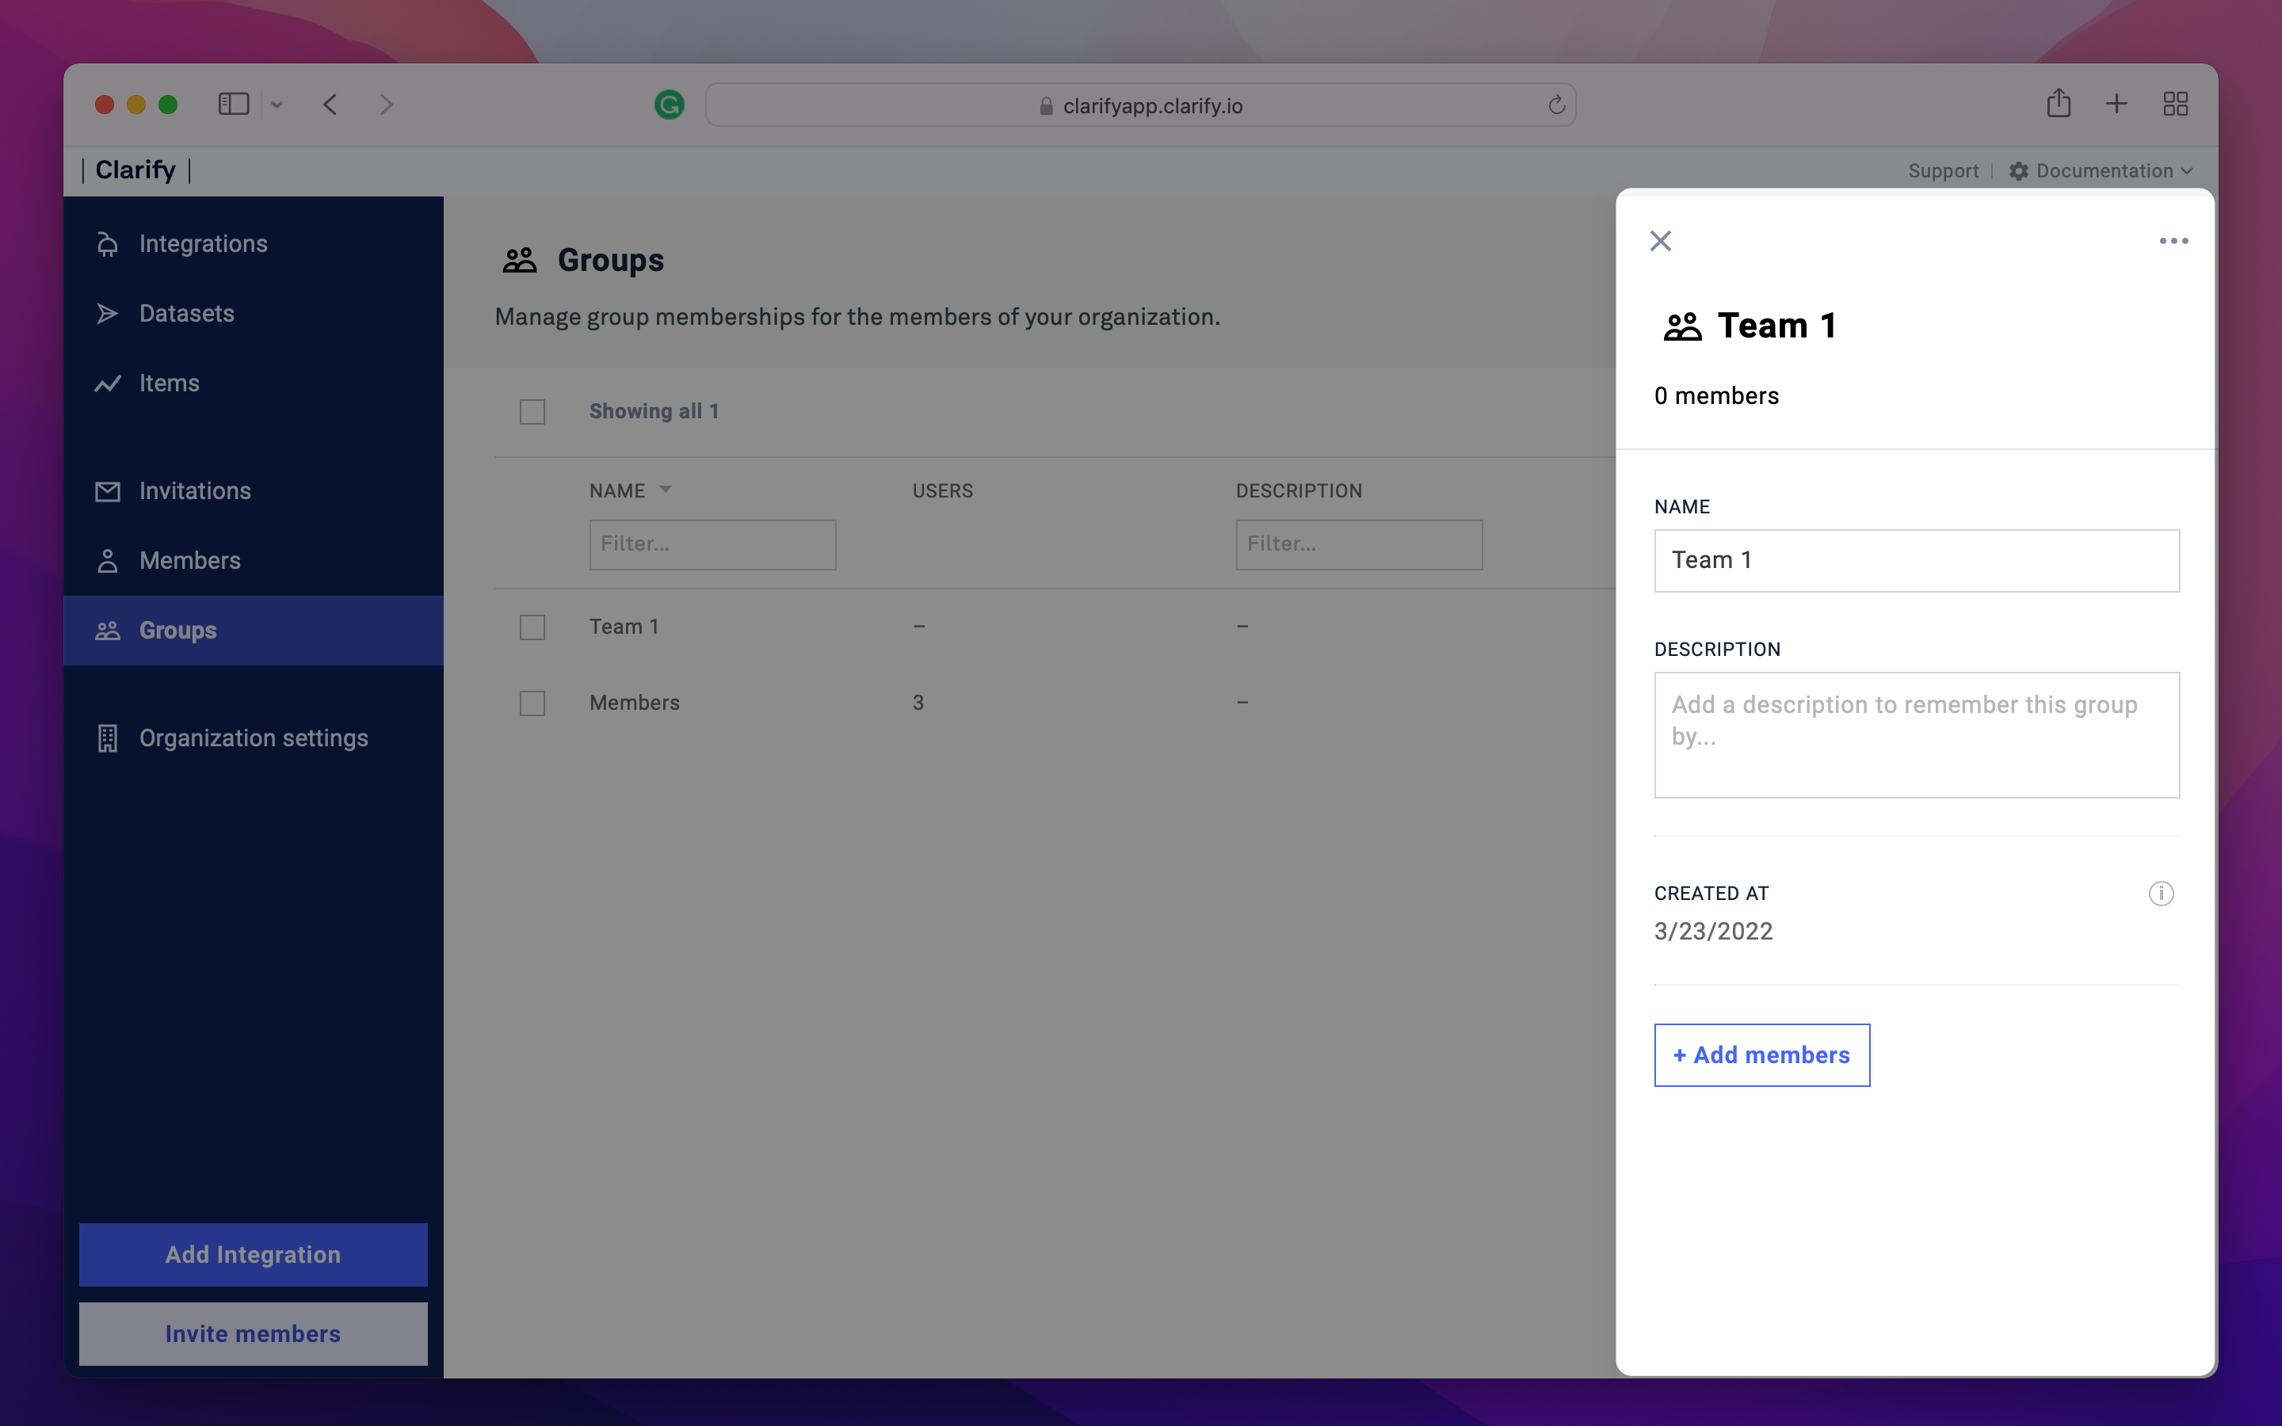Go to Organization settings
This screenshot has width=2282, height=1426.
(x=253, y=738)
